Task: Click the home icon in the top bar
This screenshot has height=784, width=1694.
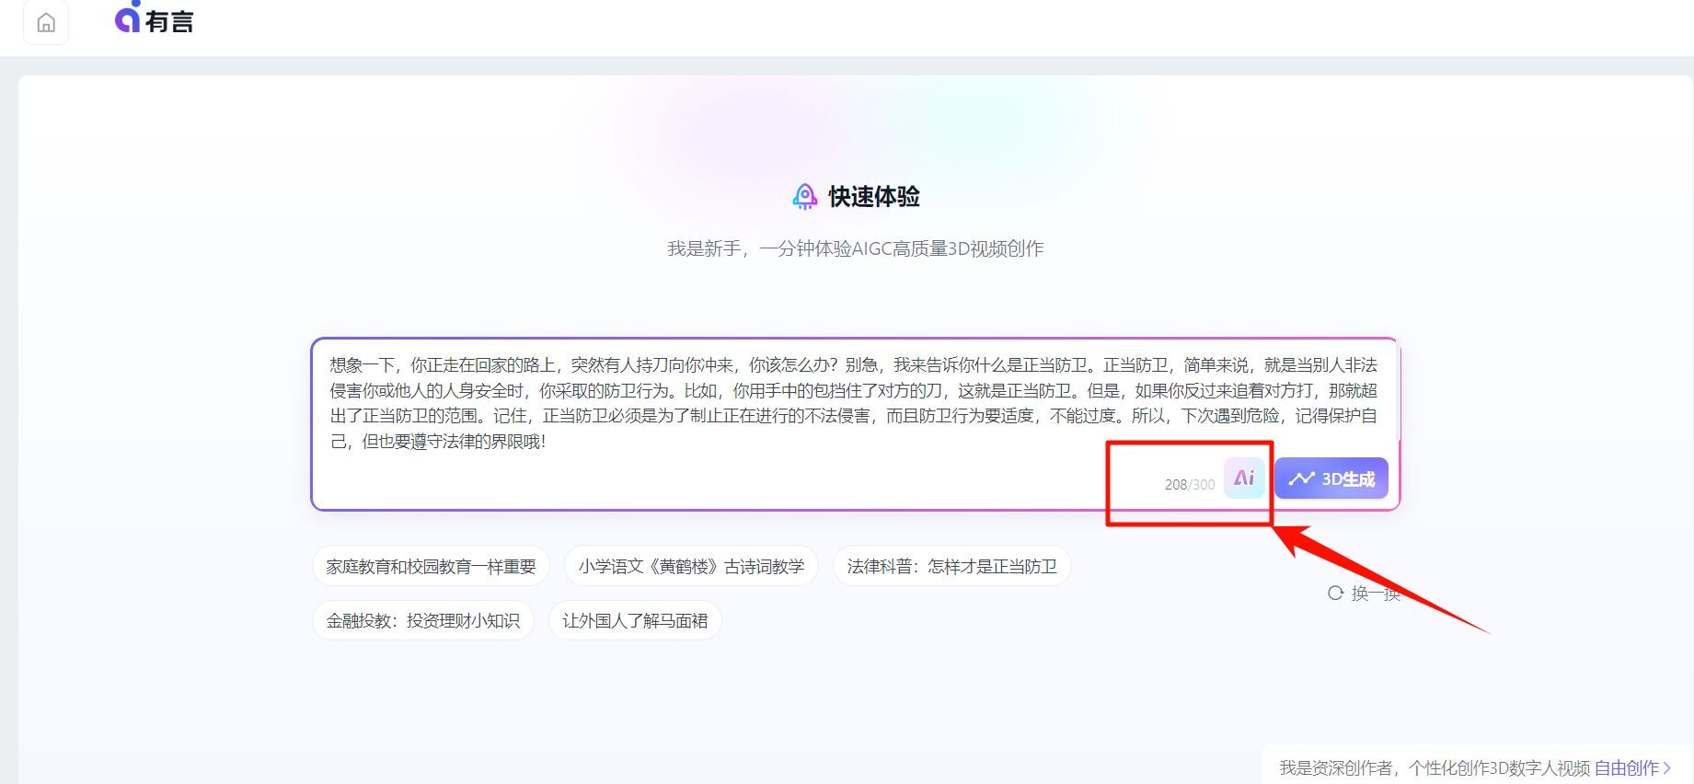Action: tap(46, 23)
